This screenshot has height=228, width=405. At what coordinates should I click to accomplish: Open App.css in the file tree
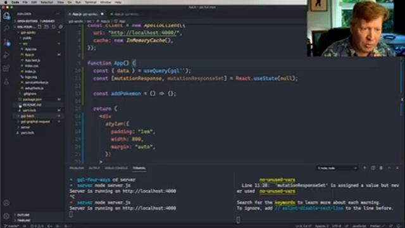[38, 49]
